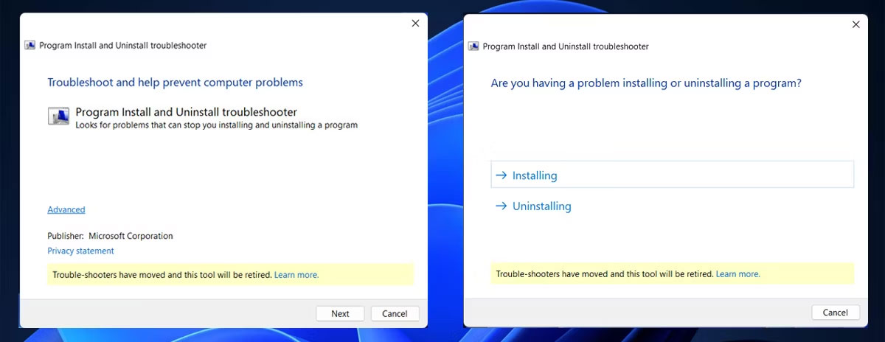
Task: Close the right troubleshooter window
Action: [855, 24]
